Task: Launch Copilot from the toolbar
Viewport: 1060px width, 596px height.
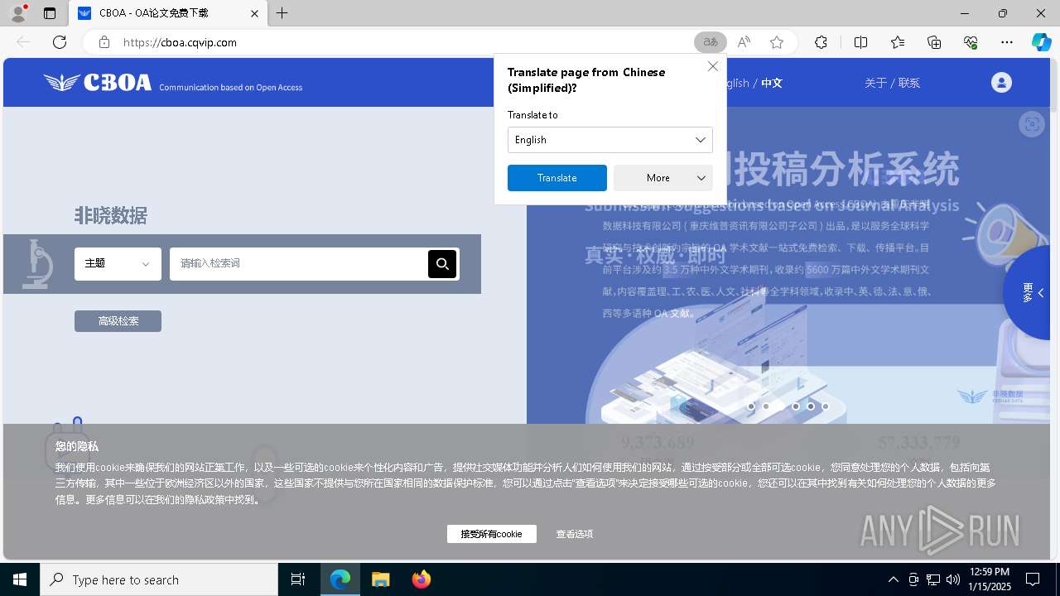Action: point(1041,42)
